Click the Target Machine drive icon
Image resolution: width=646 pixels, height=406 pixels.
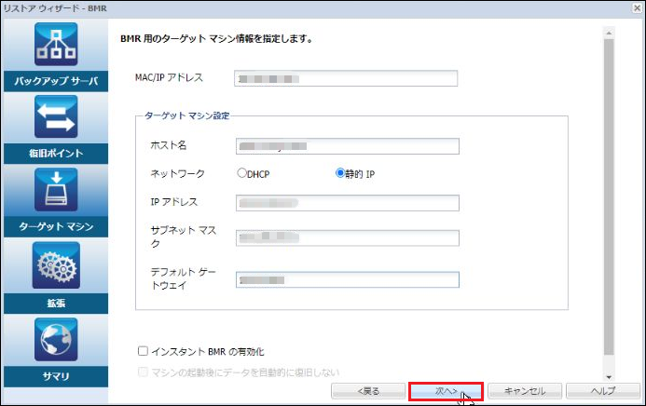point(56,190)
